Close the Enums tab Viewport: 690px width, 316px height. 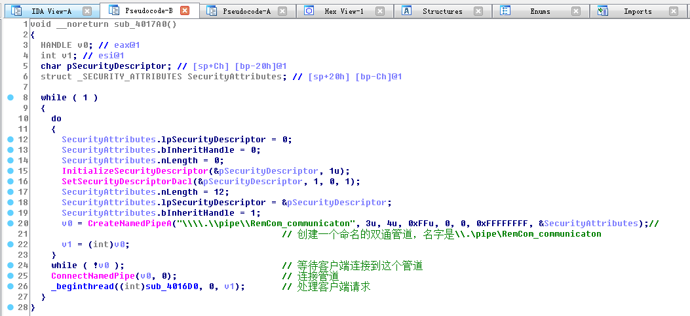[575, 11]
